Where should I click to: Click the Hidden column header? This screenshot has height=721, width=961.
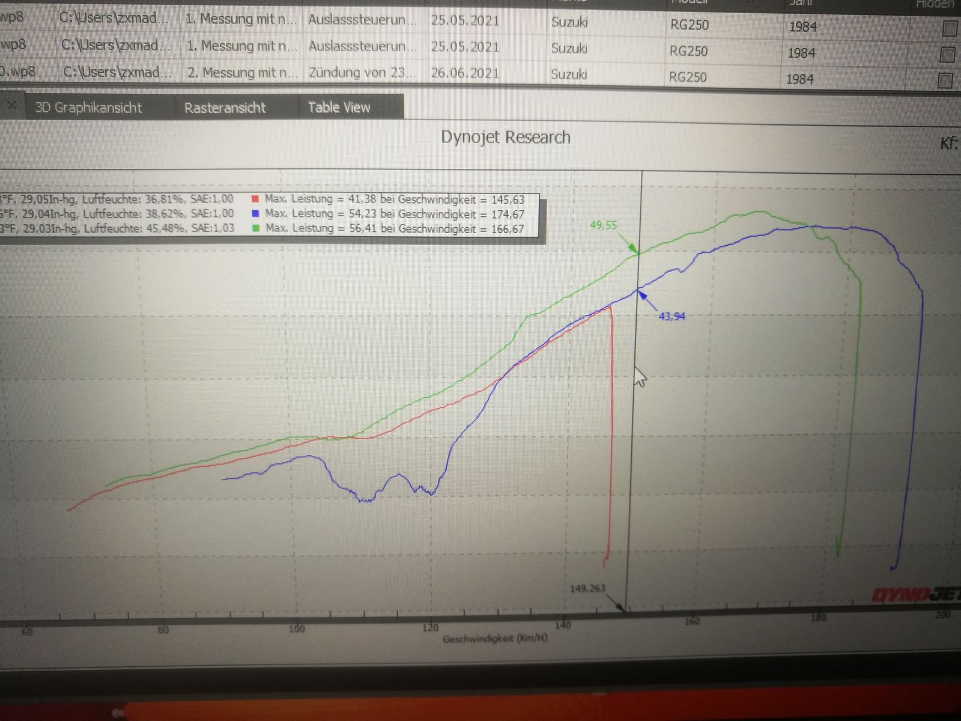(935, 4)
